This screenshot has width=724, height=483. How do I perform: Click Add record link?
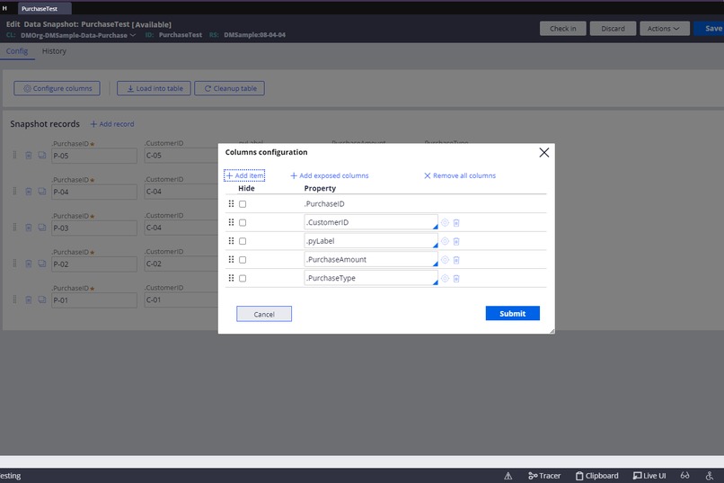[112, 124]
